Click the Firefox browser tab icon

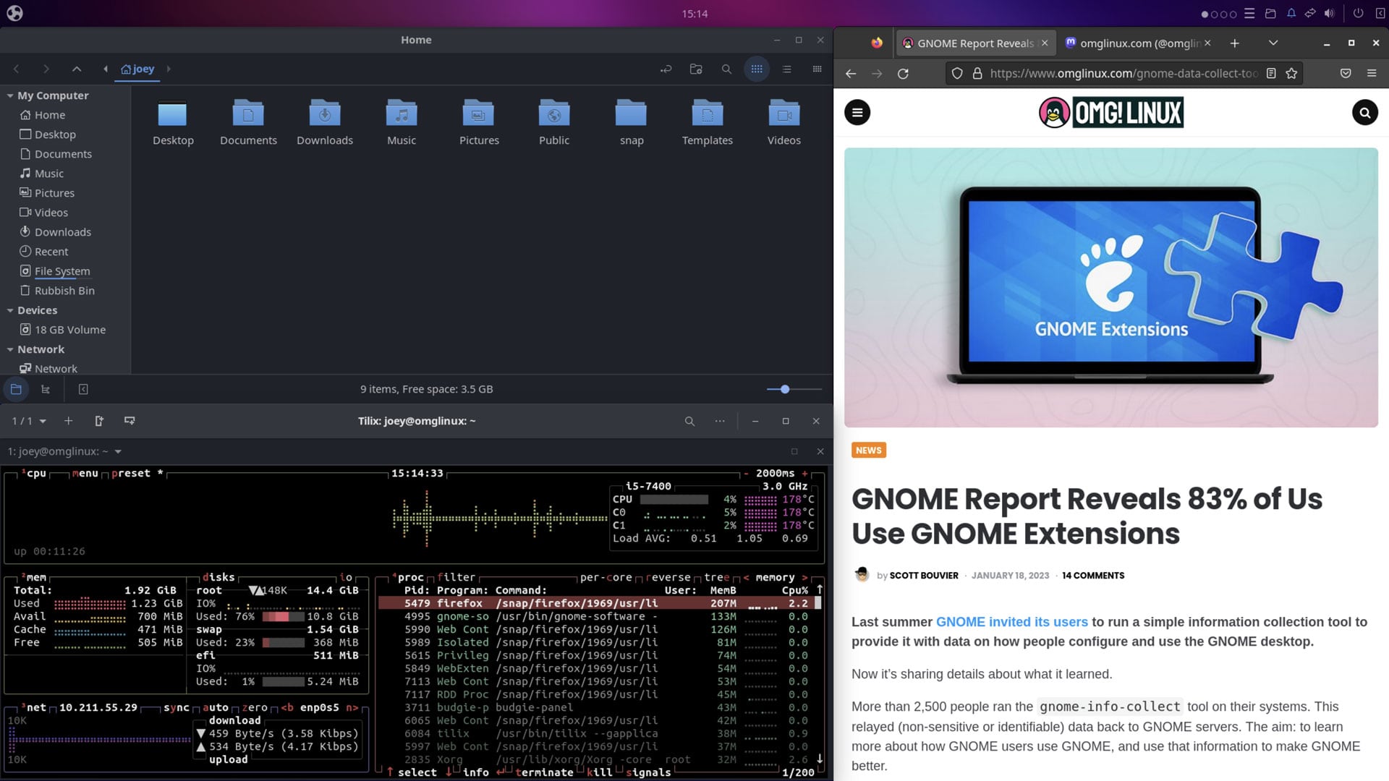(x=877, y=43)
